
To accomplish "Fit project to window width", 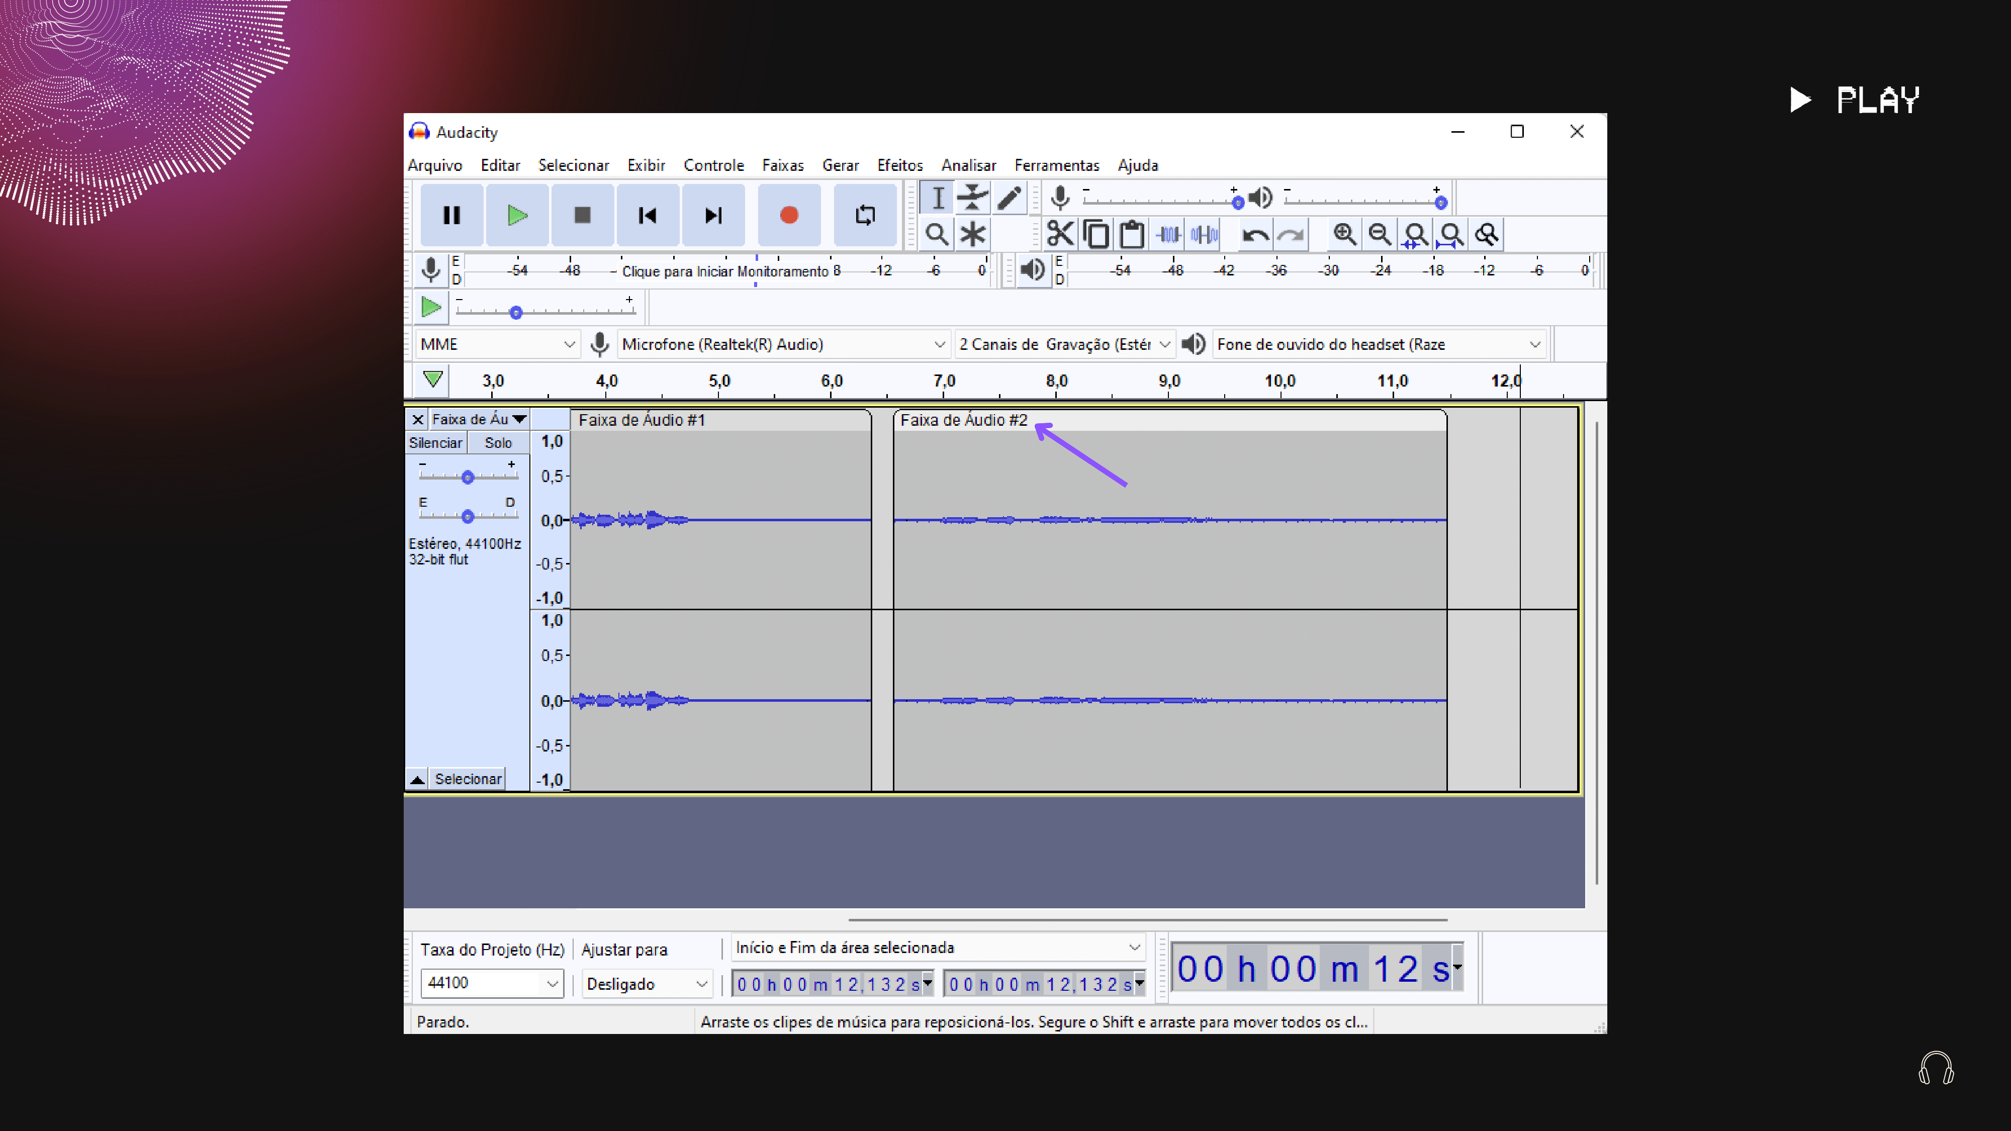I will (x=1451, y=234).
